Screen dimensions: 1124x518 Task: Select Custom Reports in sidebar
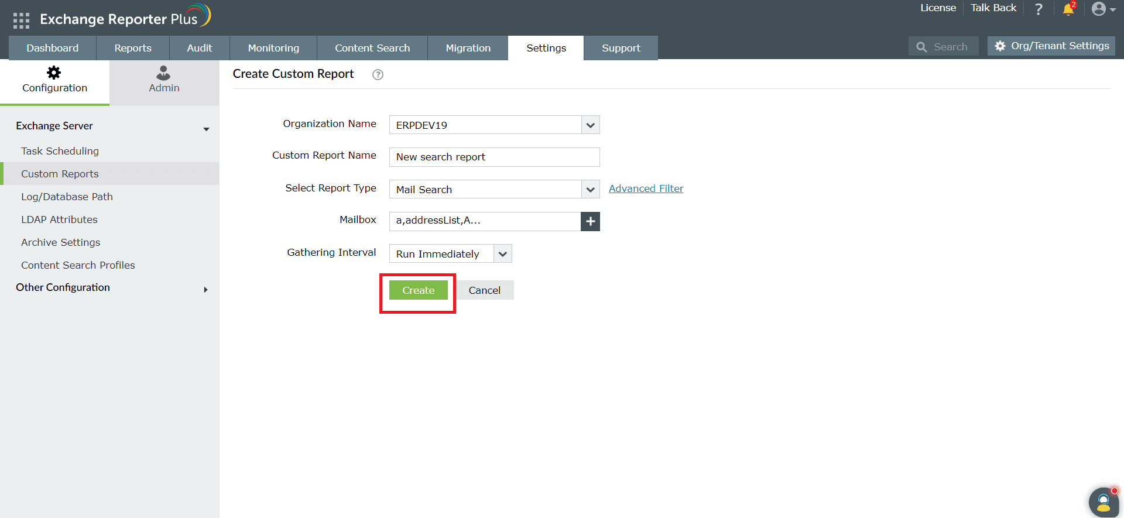(x=60, y=174)
